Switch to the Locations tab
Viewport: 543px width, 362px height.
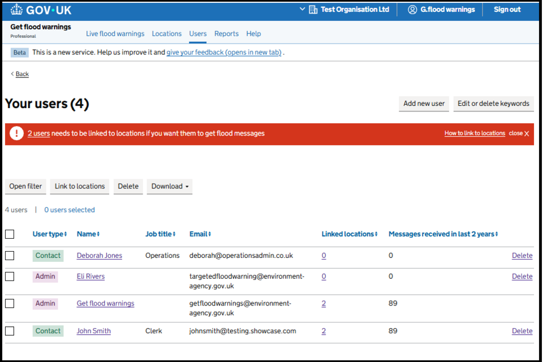pyautogui.click(x=166, y=34)
